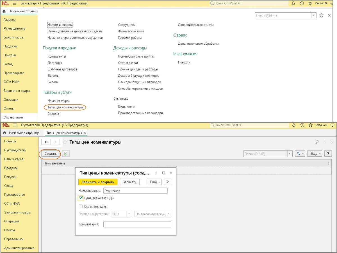Screen dimensions: 337x253
Task: Click the Создать button
Action: 51,154
